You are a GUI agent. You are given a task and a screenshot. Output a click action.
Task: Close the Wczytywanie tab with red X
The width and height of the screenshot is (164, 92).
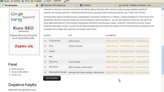37,5
